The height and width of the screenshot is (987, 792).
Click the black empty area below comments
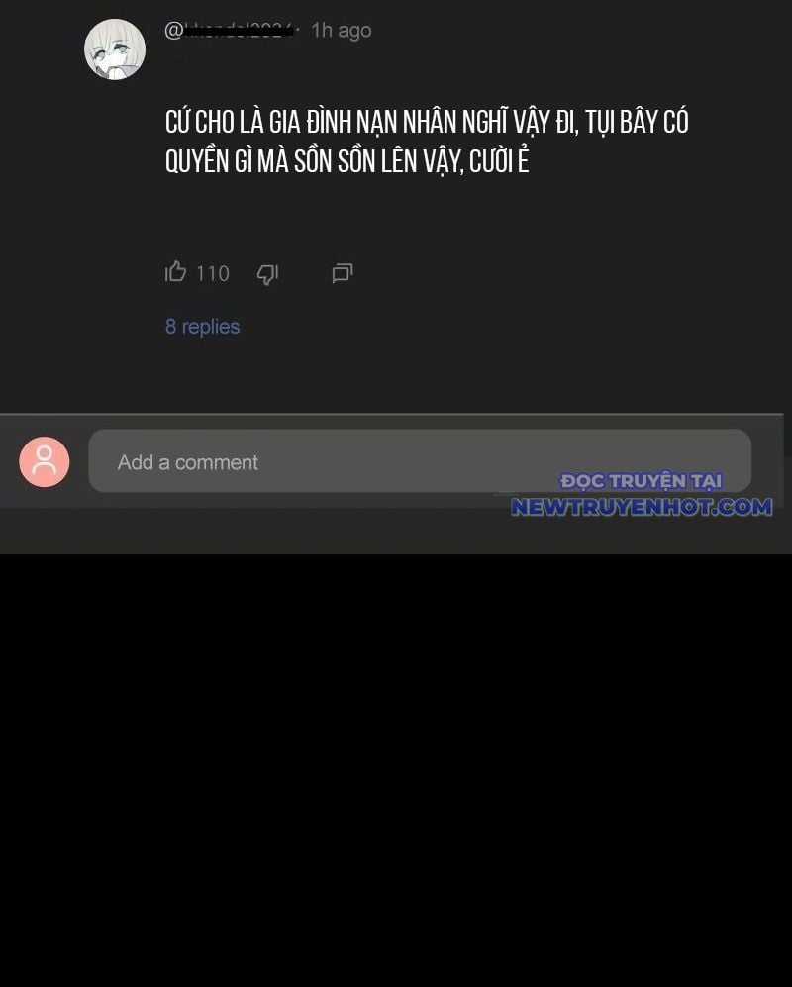pos(396,770)
